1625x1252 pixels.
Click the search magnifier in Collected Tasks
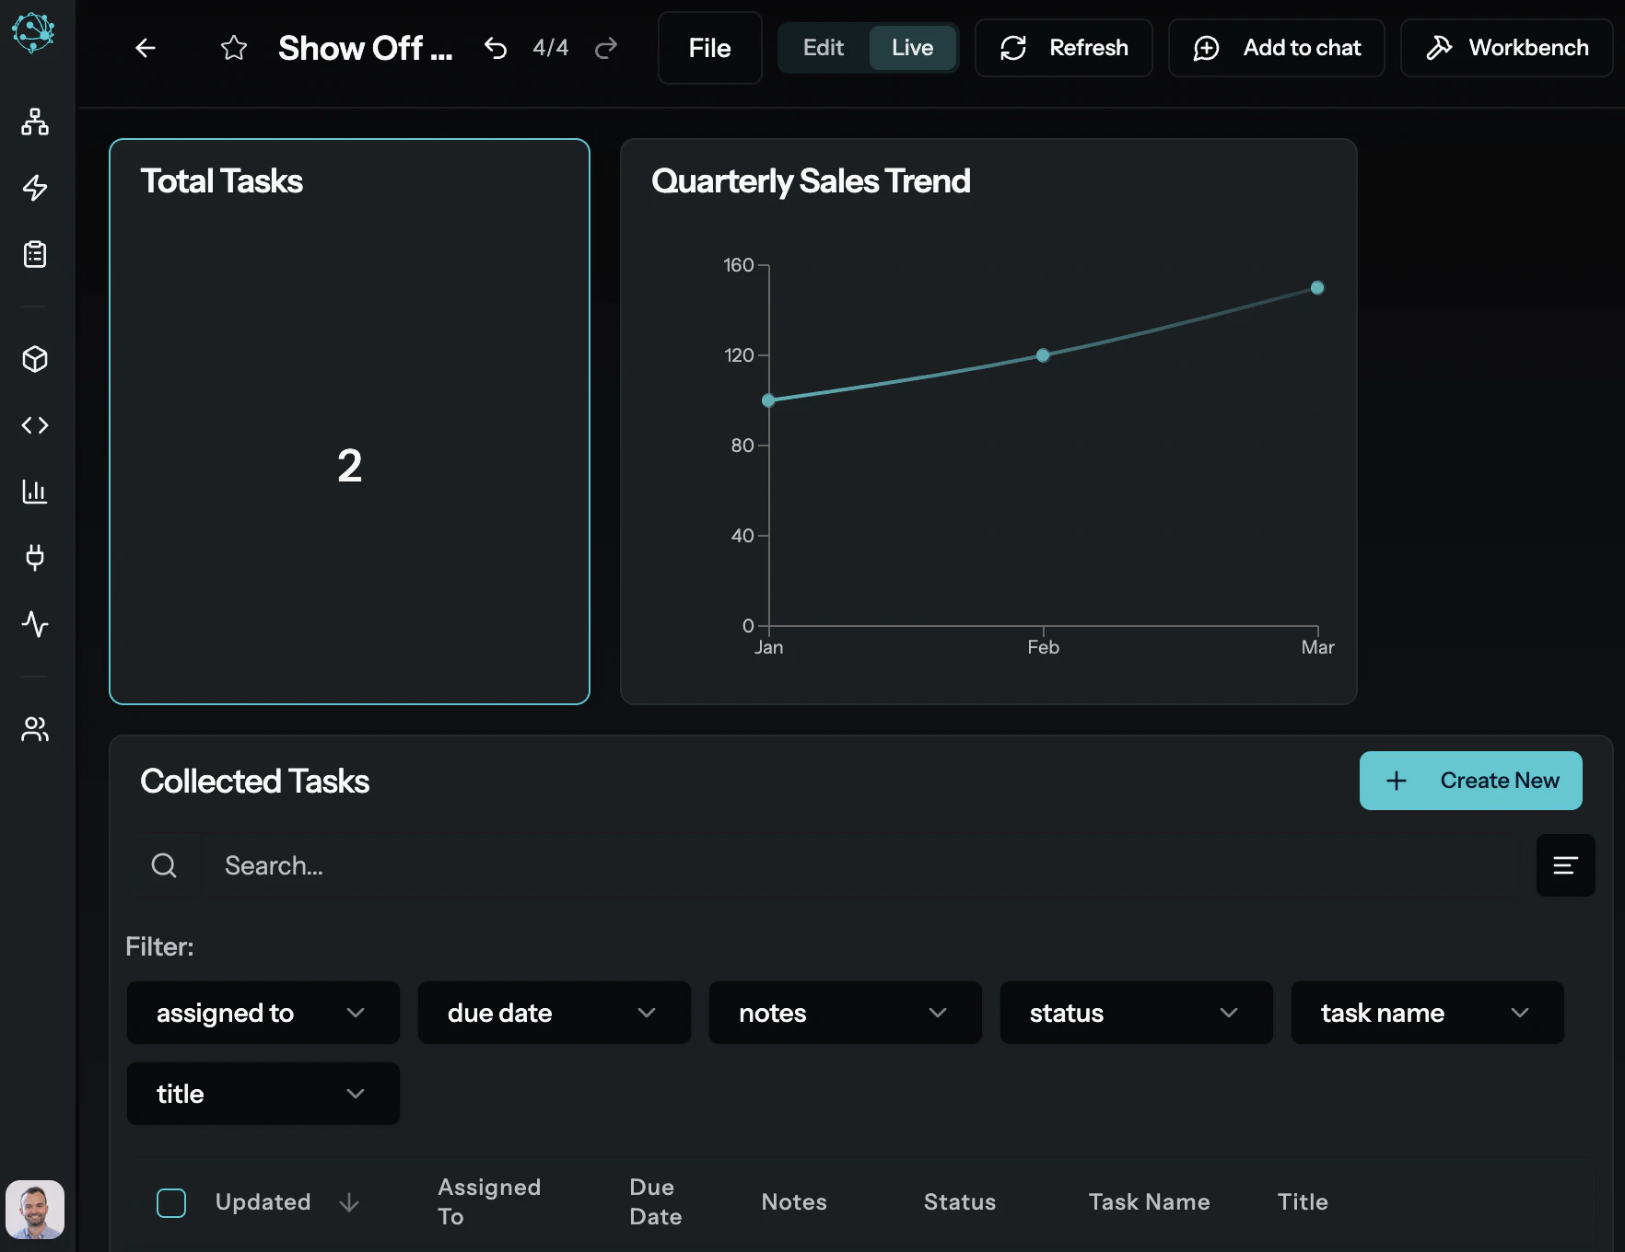point(165,865)
